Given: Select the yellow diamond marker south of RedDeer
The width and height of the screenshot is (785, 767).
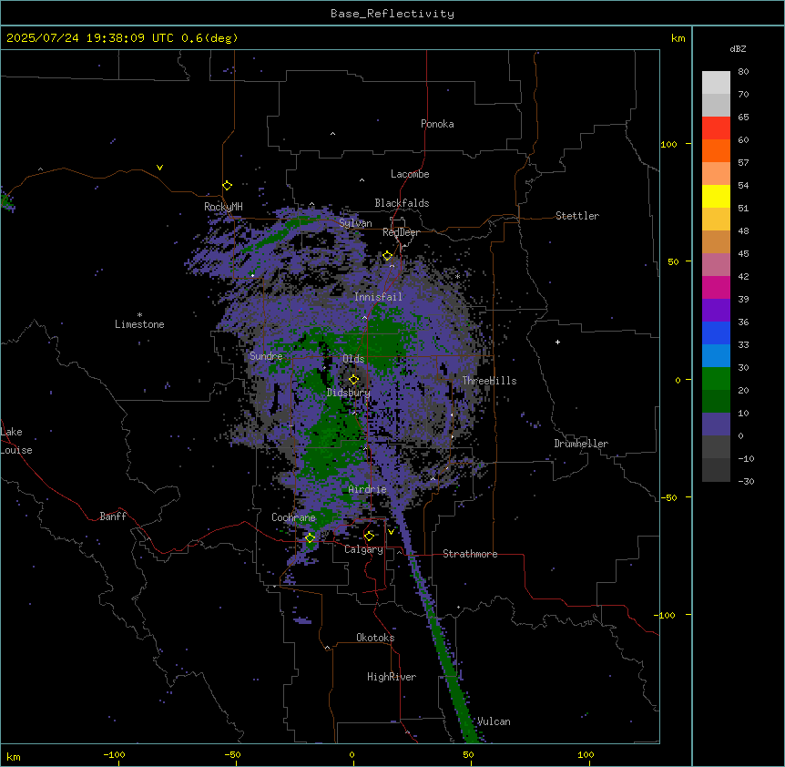Looking at the screenshot, I should pyautogui.click(x=388, y=256).
